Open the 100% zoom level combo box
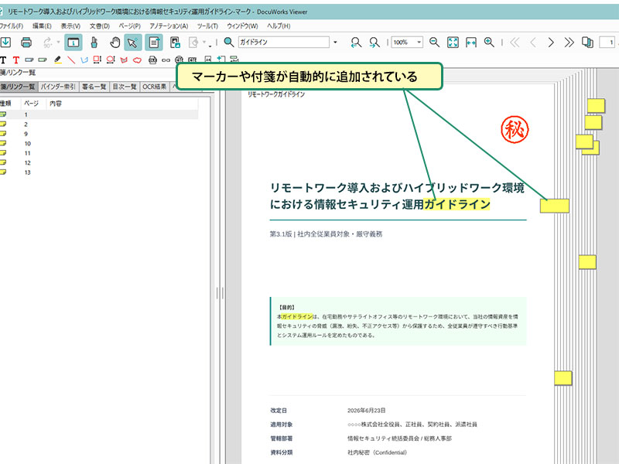The height and width of the screenshot is (464, 619). pos(407,42)
